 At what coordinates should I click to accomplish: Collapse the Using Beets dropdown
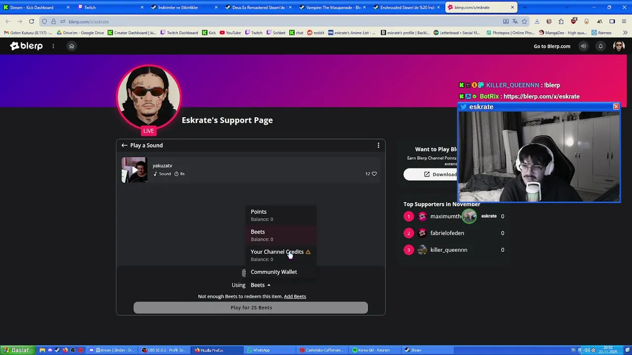coord(261,285)
